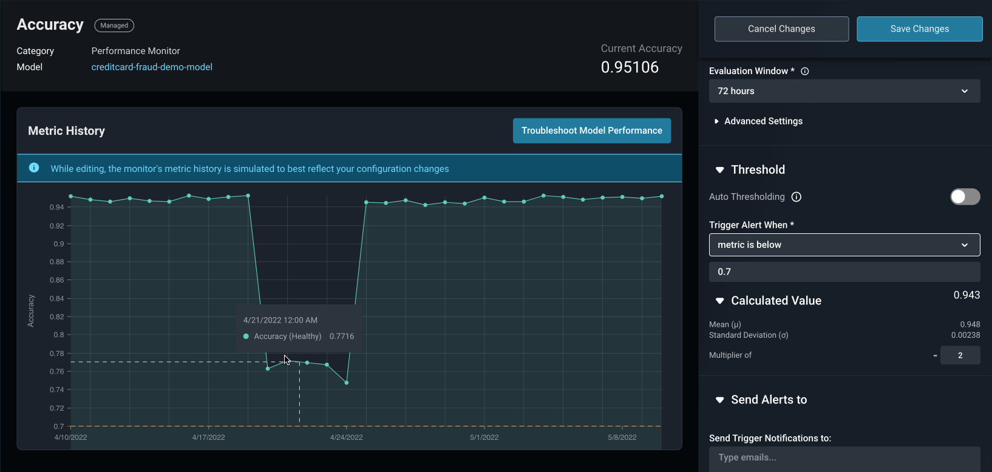The image size is (992, 472).
Task: Open the 'metric is below' dropdown
Action: click(x=844, y=245)
